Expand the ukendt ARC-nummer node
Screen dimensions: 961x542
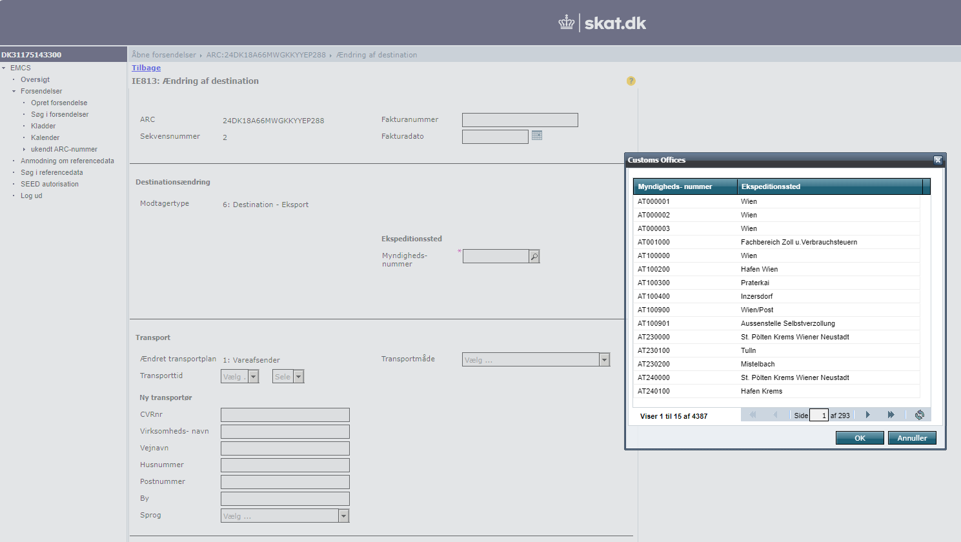tap(25, 149)
